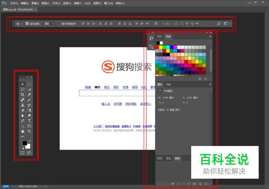Viewport: 269px width, 189px height.
Task: Open the 编辑(E) Edit menu
Action: (25, 3)
